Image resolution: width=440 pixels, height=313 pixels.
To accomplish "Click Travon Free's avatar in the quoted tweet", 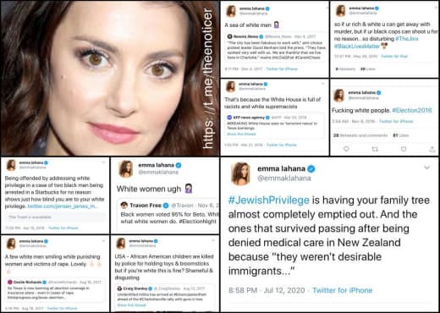I will pos(124,205).
